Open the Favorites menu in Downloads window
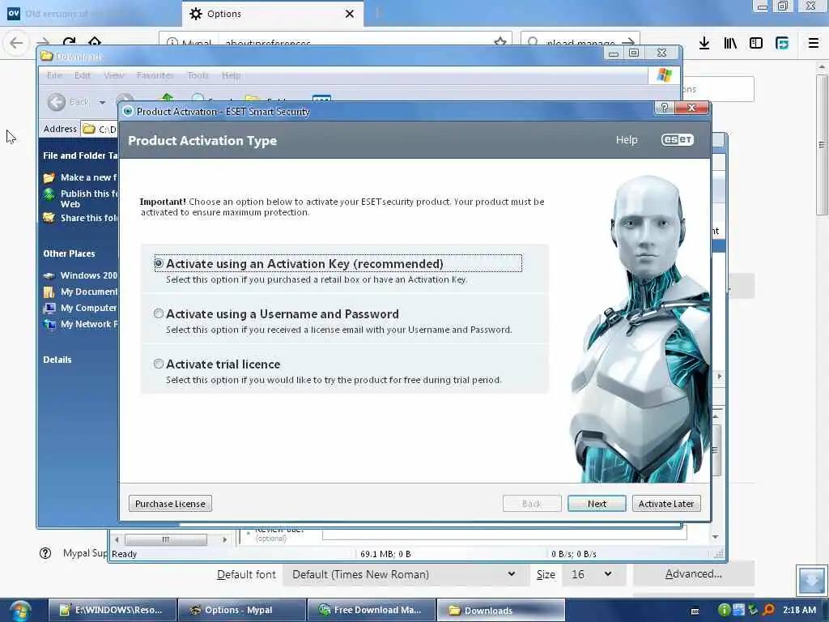829x622 pixels. point(155,75)
